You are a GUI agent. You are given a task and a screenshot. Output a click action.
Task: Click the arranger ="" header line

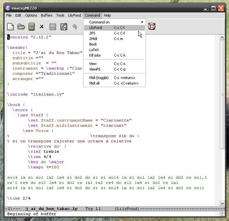[x=28, y=79]
